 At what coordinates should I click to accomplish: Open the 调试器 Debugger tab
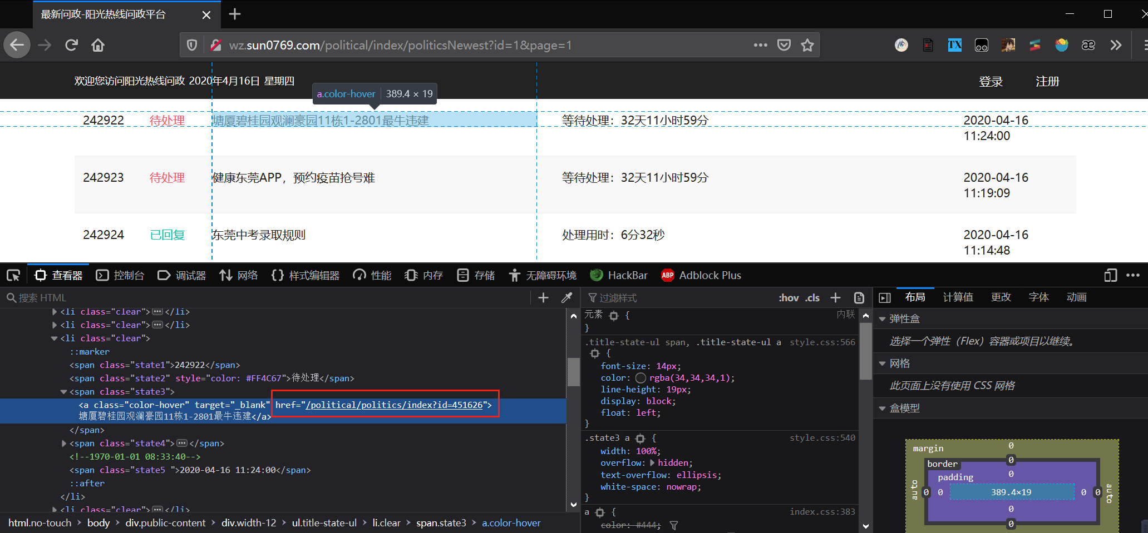[182, 275]
